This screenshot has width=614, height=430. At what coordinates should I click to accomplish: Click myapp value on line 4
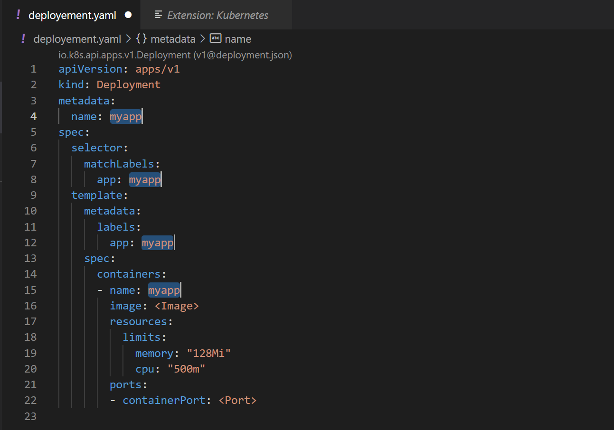(126, 116)
